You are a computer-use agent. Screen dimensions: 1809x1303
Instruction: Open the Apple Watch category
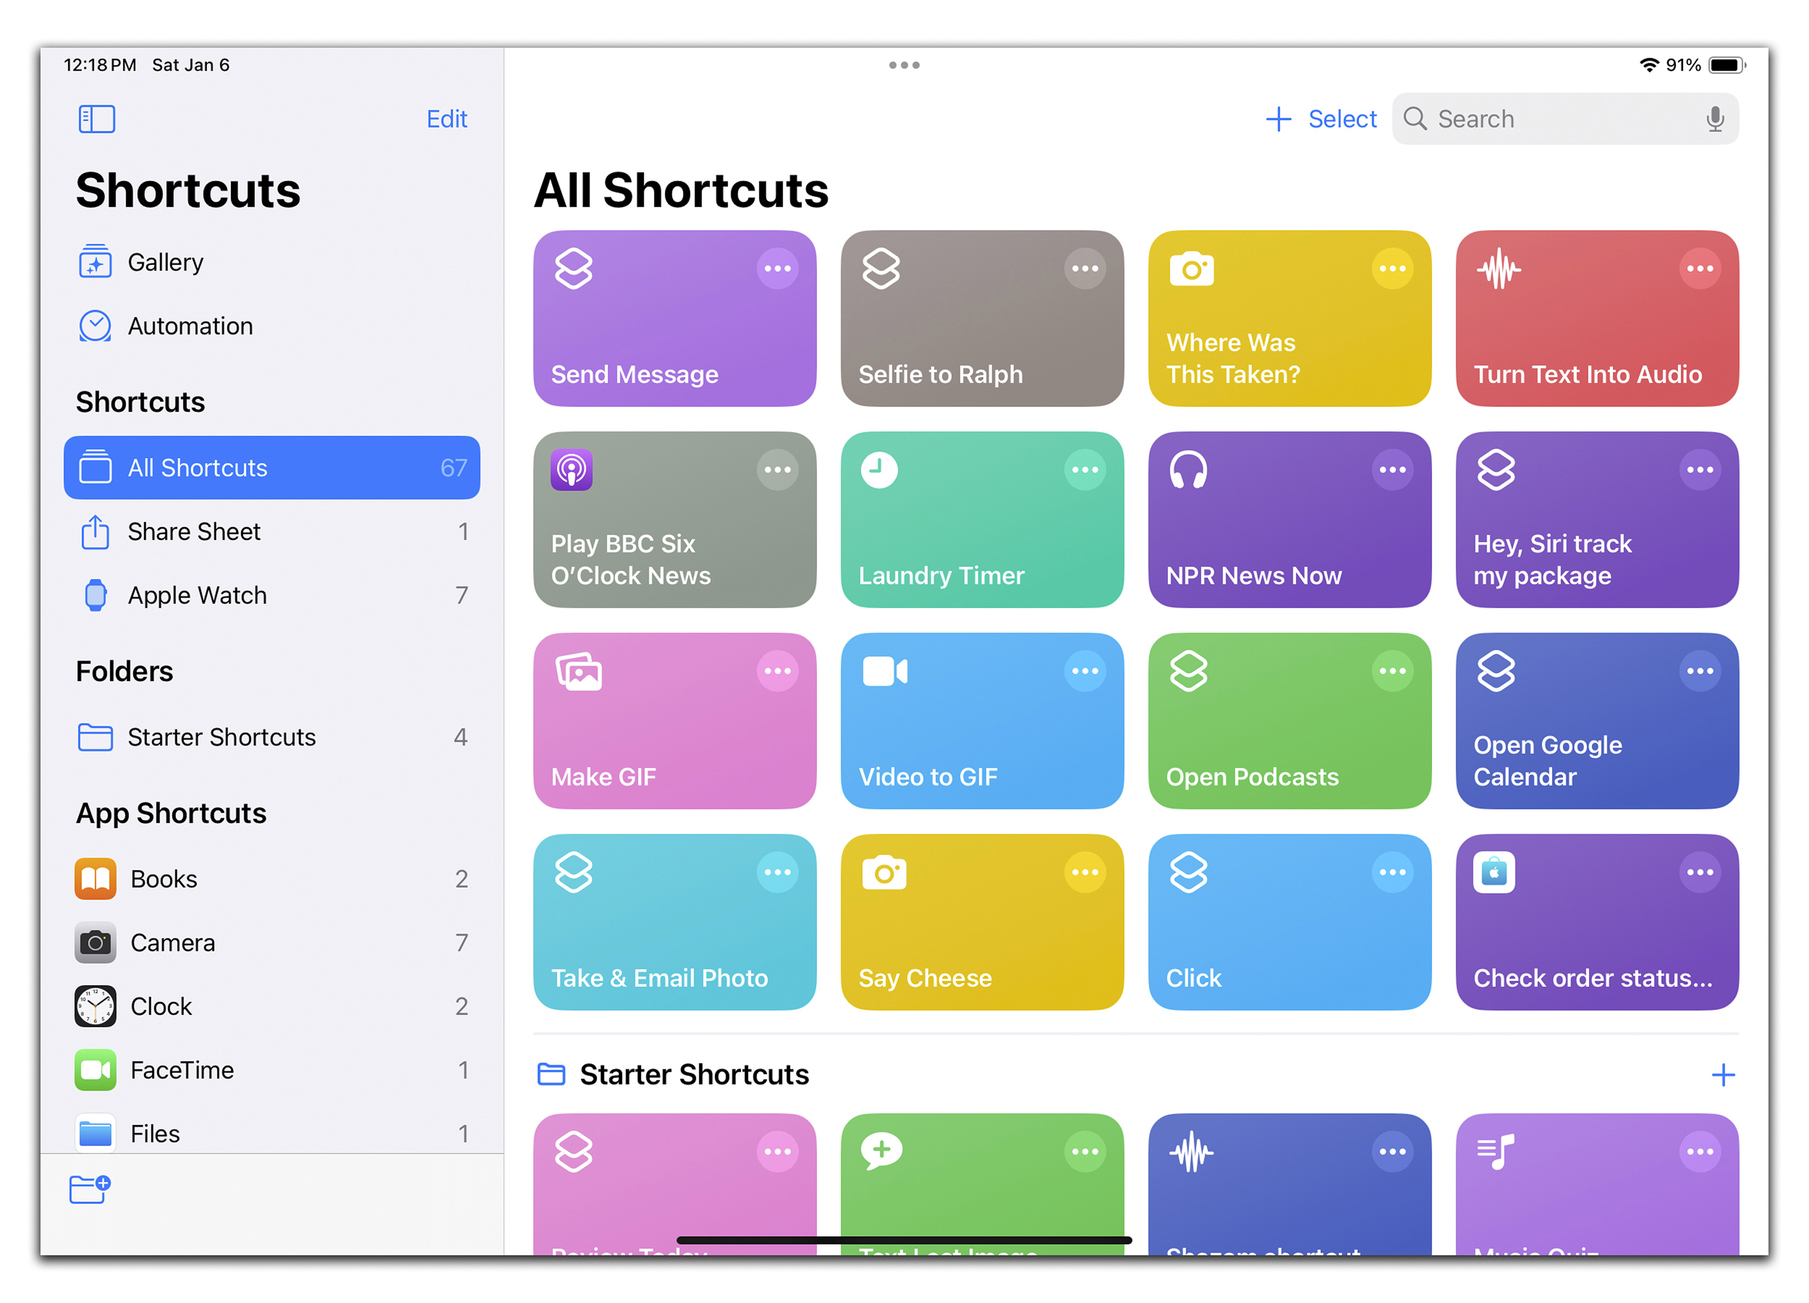pyautogui.click(x=271, y=595)
